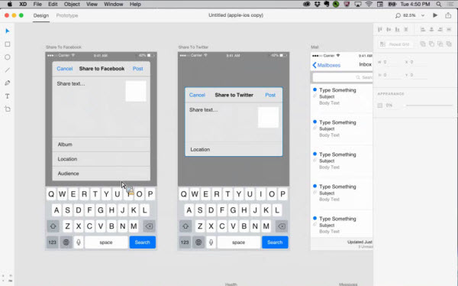Switch to the Design tab
This screenshot has width=458, height=286.
click(41, 15)
